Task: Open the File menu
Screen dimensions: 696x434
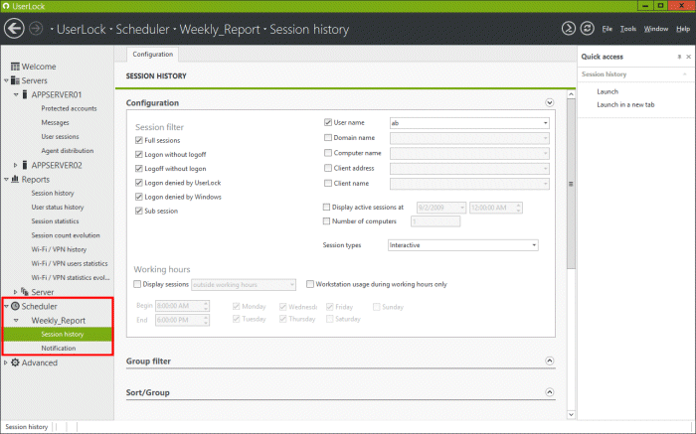Action: 607,29
